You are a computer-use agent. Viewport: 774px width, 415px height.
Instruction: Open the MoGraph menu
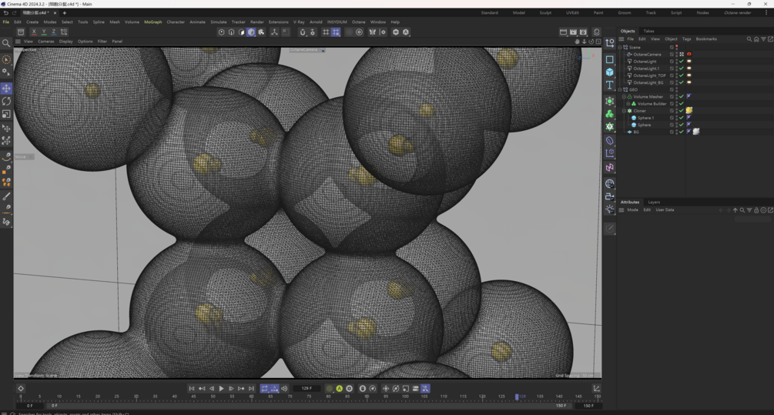tap(153, 22)
